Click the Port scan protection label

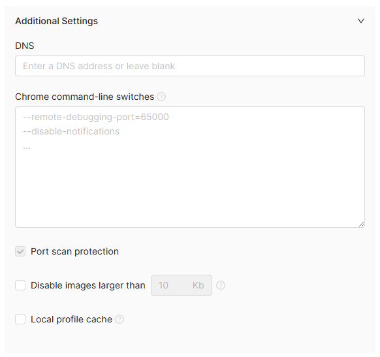(x=74, y=251)
